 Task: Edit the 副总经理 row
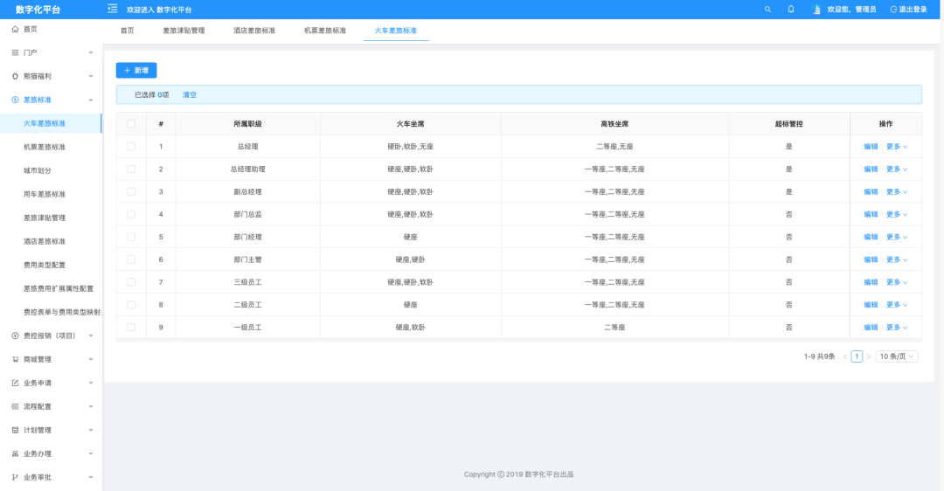pyautogui.click(x=871, y=192)
